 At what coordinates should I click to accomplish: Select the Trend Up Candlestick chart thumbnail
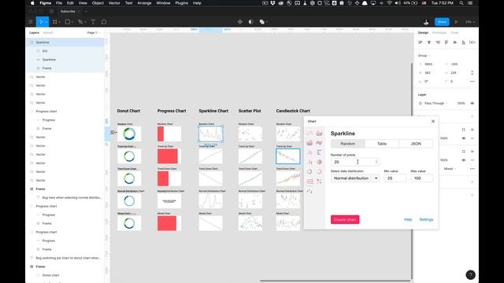click(x=288, y=156)
